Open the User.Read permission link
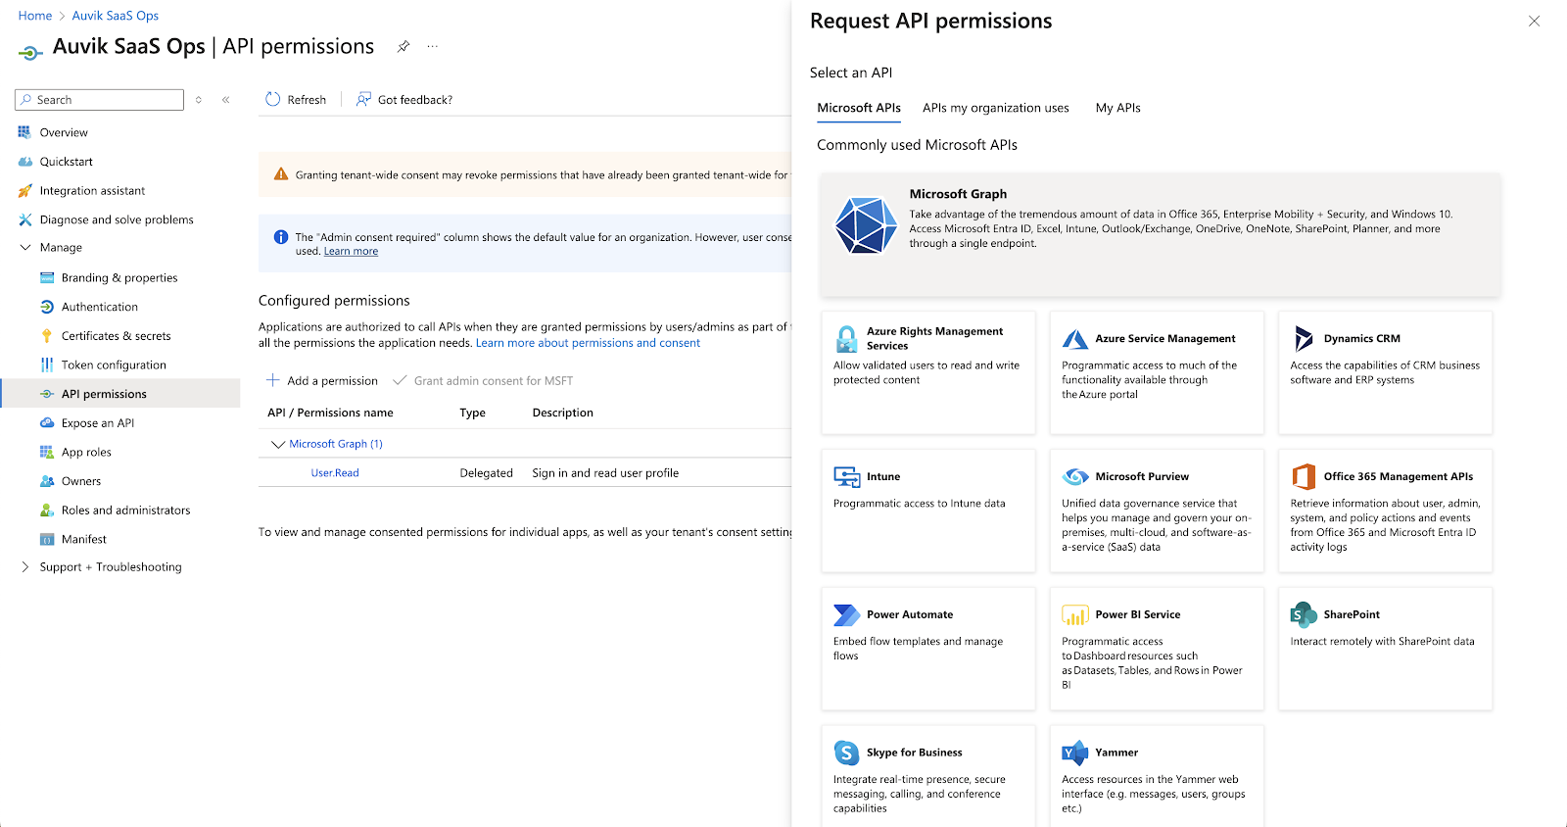The width and height of the screenshot is (1567, 827). [335, 473]
